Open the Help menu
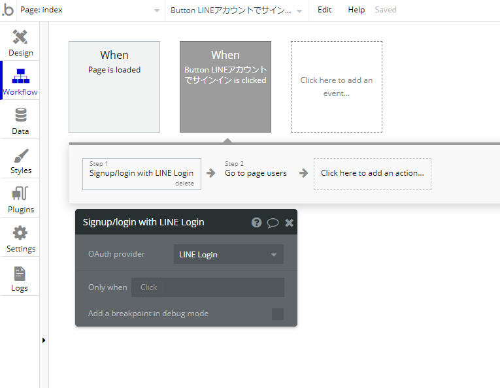Image resolution: width=500 pixels, height=388 pixels. [x=356, y=10]
